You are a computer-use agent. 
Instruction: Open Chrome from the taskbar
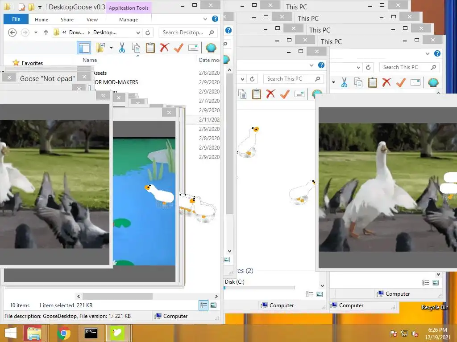click(x=64, y=333)
